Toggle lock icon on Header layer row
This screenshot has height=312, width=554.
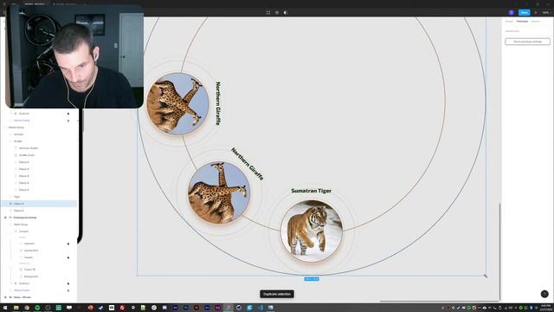point(68,257)
